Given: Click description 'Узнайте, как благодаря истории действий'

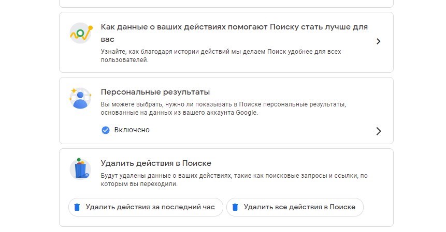Looking at the screenshot, I should [x=221, y=56].
